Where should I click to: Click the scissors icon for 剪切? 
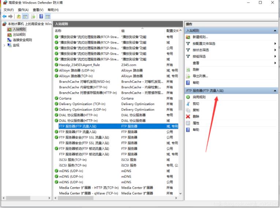pyautogui.click(x=188, y=104)
